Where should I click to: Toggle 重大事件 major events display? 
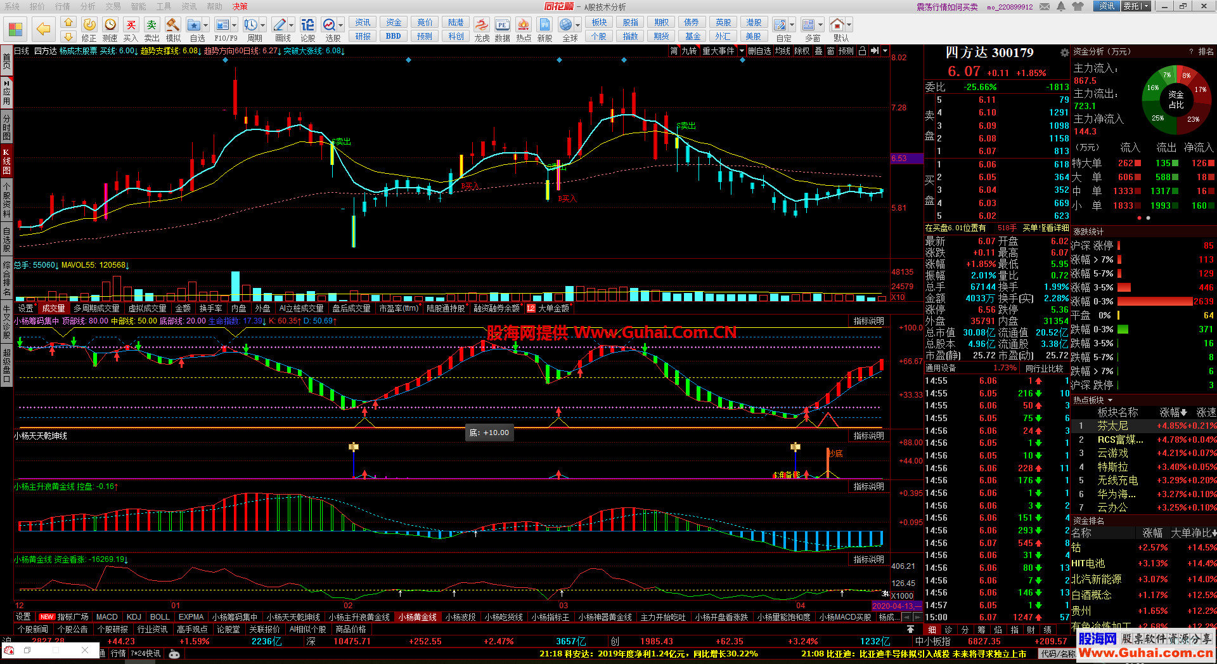click(x=718, y=51)
